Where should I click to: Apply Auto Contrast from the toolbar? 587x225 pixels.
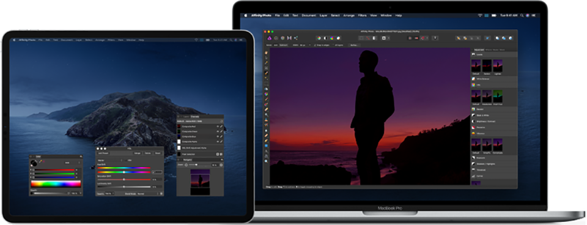[x=325, y=38]
